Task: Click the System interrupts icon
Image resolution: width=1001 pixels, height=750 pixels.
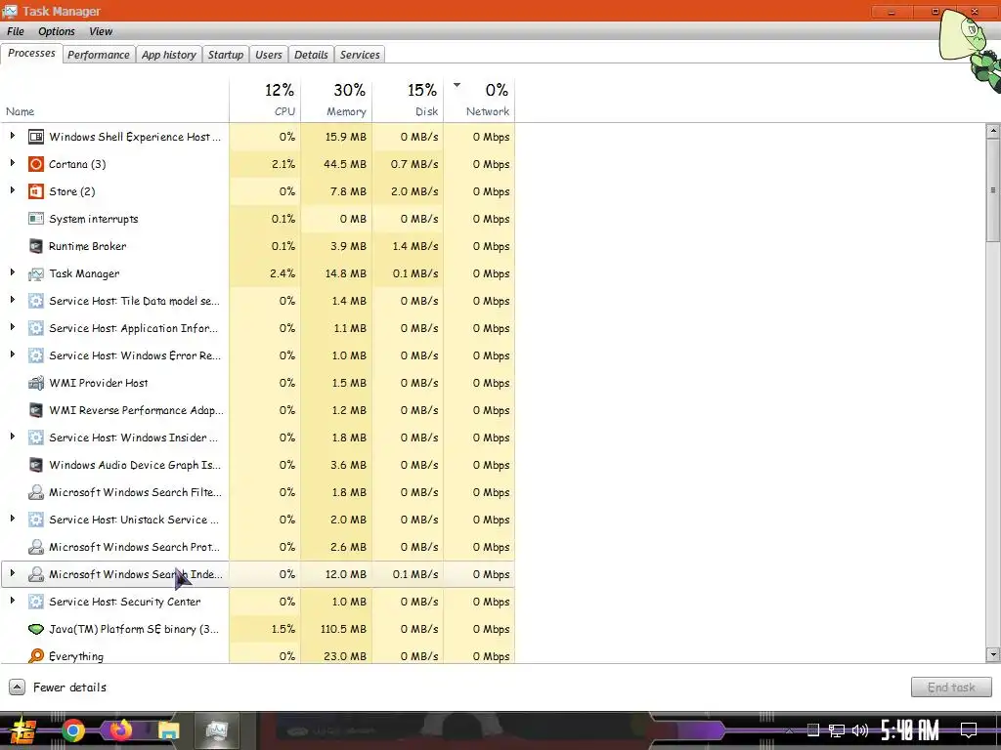Action: coord(36,219)
